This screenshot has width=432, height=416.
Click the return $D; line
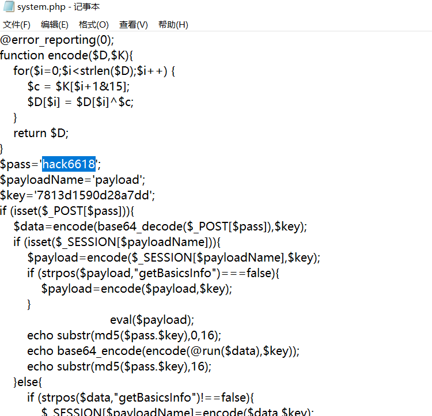pos(41,133)
